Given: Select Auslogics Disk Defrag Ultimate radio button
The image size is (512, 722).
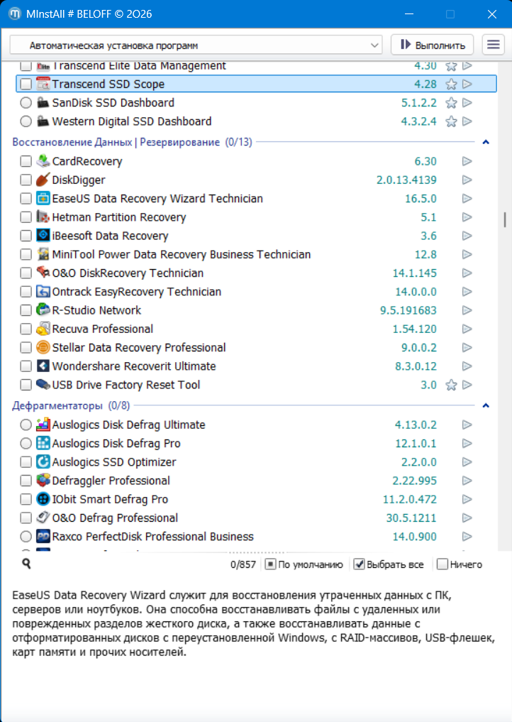Looking at the screenshot, I should [26, 425].
